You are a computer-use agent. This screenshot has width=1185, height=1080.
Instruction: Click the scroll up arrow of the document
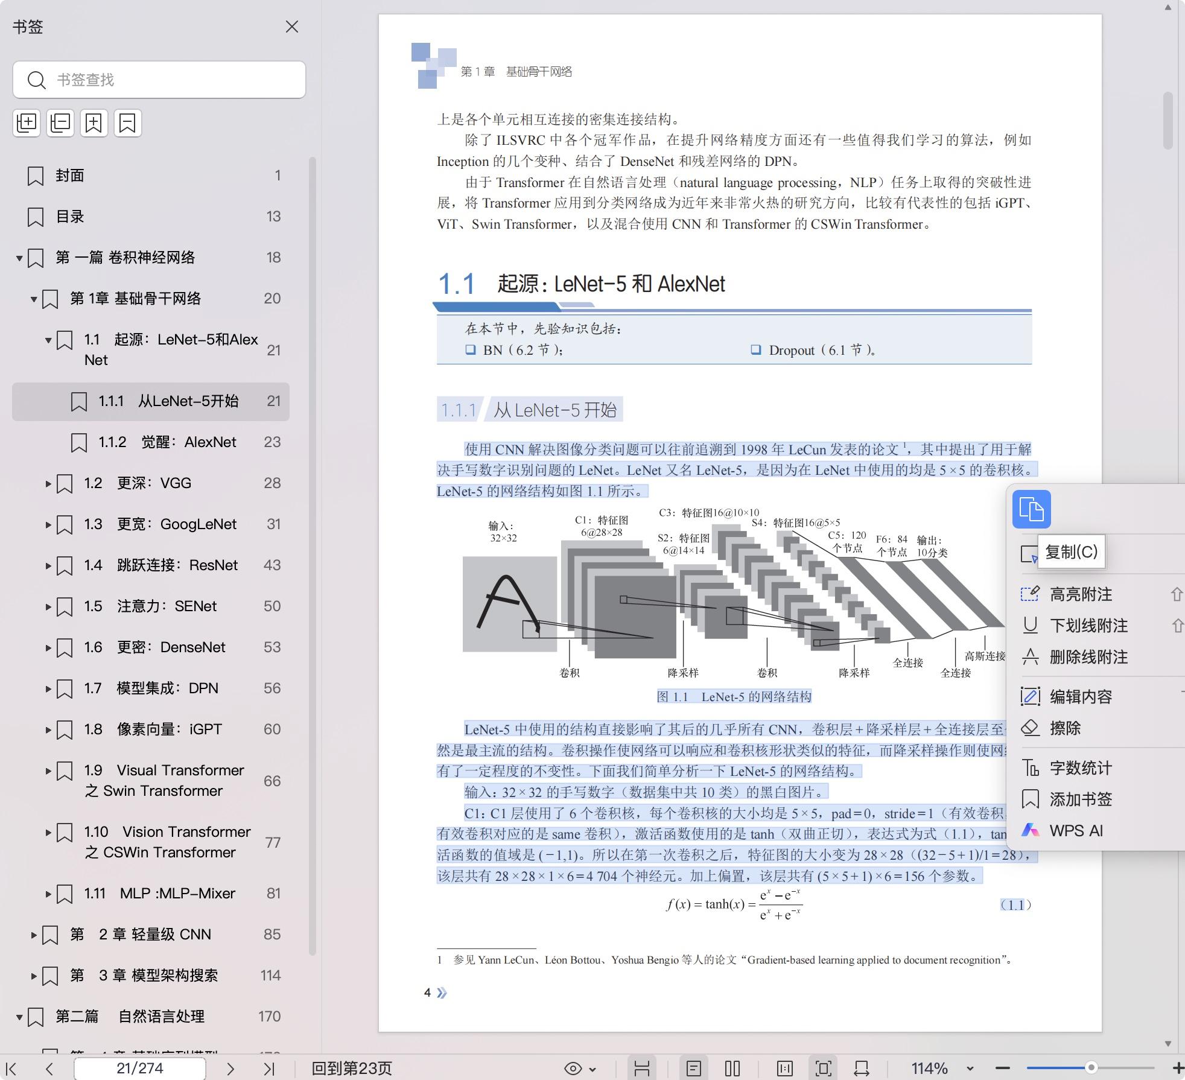(1168, 8)
